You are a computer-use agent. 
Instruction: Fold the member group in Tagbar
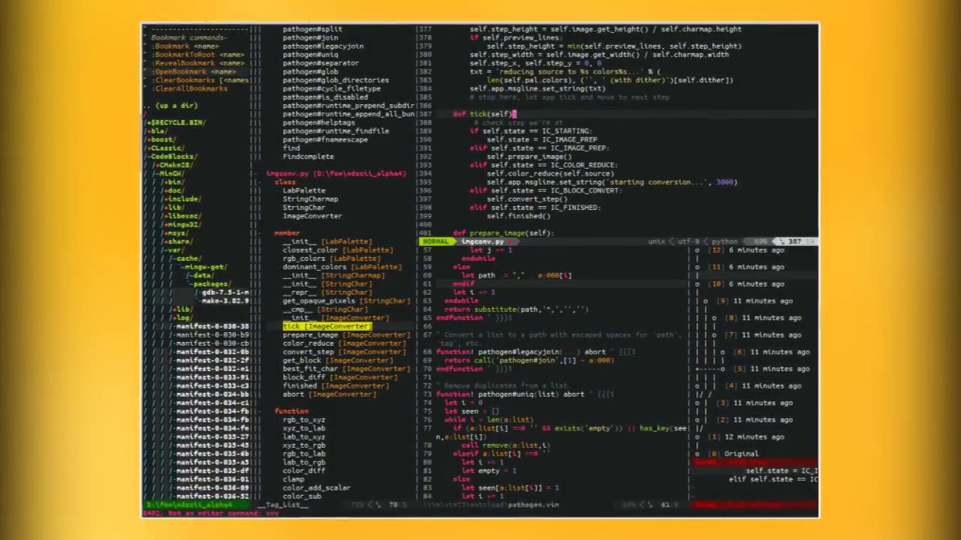(287, 233)
